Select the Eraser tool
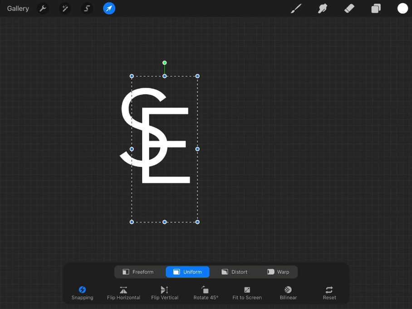The width and height of the screenshot is (412, 309). [349, 9]
